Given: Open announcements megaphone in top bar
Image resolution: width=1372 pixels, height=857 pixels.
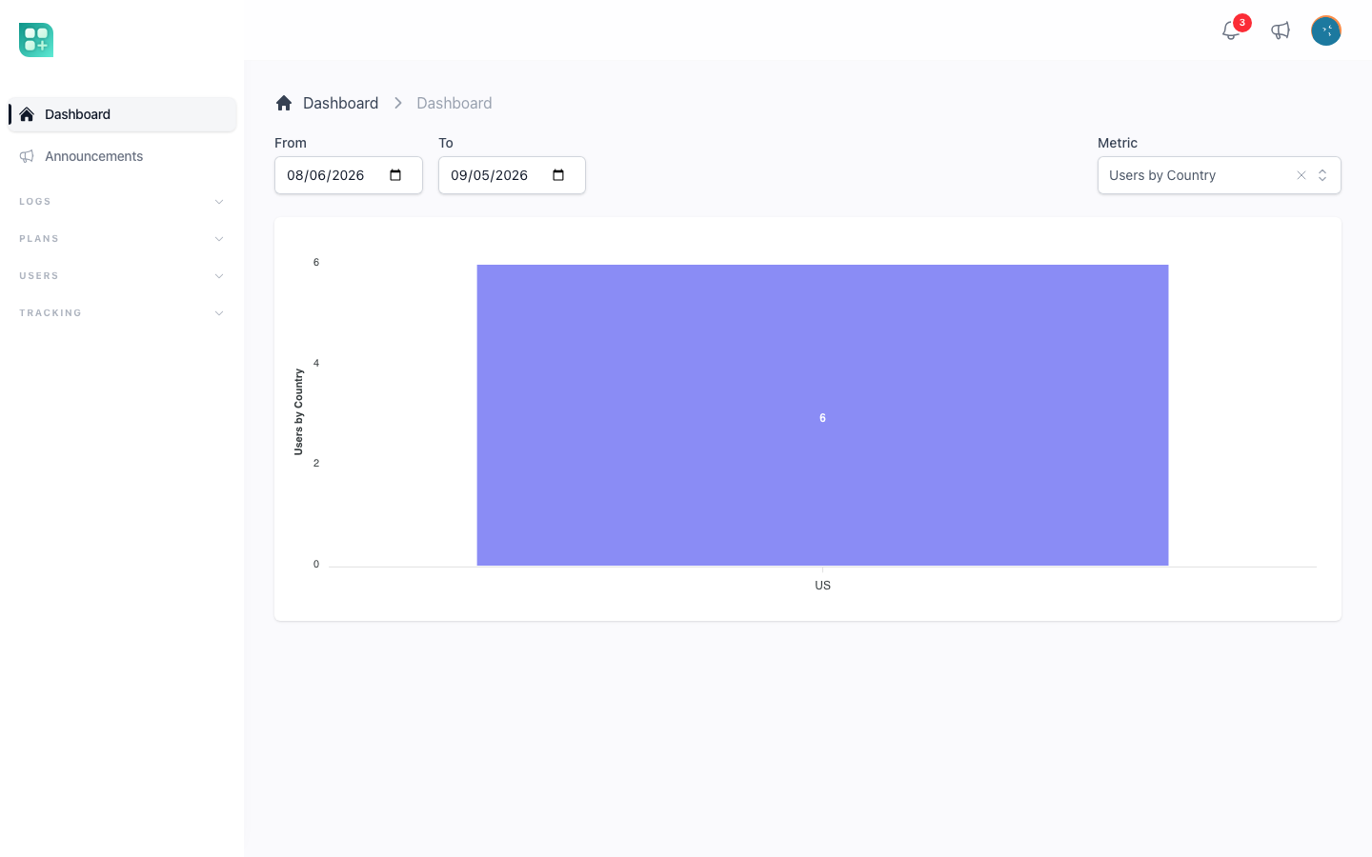Looking at the screenshot, I should [x=1281, y=30].
